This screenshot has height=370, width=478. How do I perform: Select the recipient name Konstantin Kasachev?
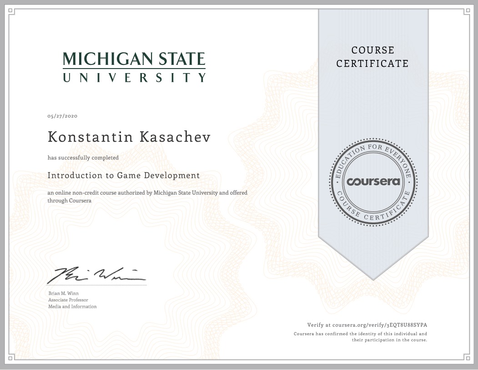[x=129, y=137]
